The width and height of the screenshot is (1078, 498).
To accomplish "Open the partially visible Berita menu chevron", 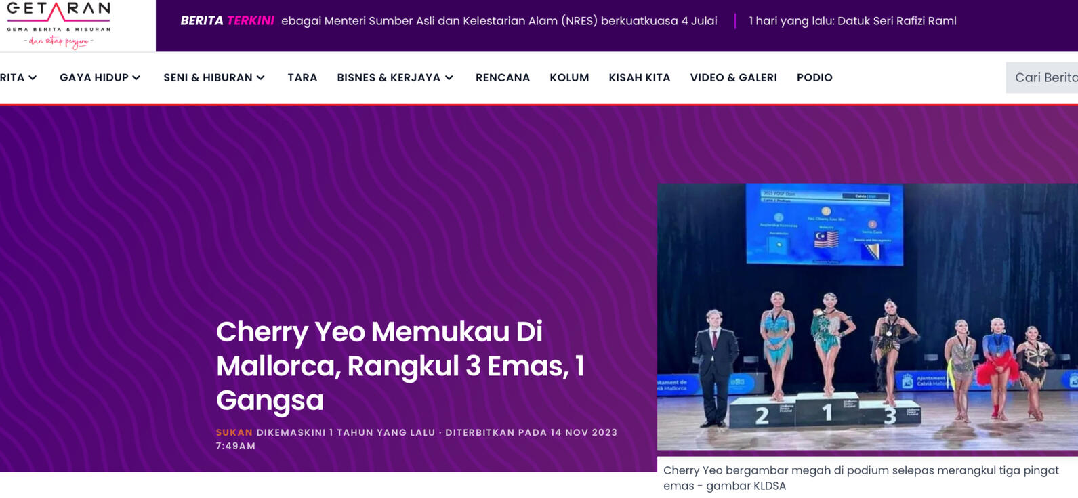I will 33,78.
